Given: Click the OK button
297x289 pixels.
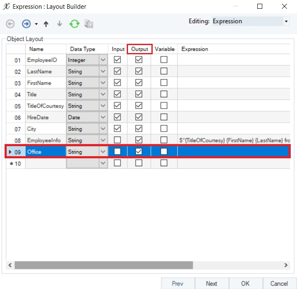Looking at the screenshot, I should [x=246, y=283].
